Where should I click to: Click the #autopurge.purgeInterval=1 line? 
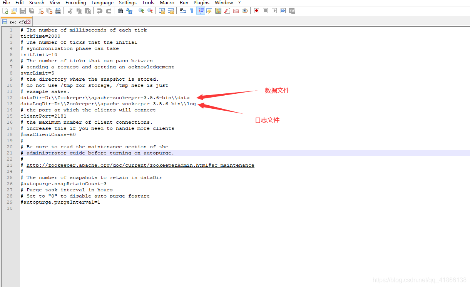click(x=60, y=202)
